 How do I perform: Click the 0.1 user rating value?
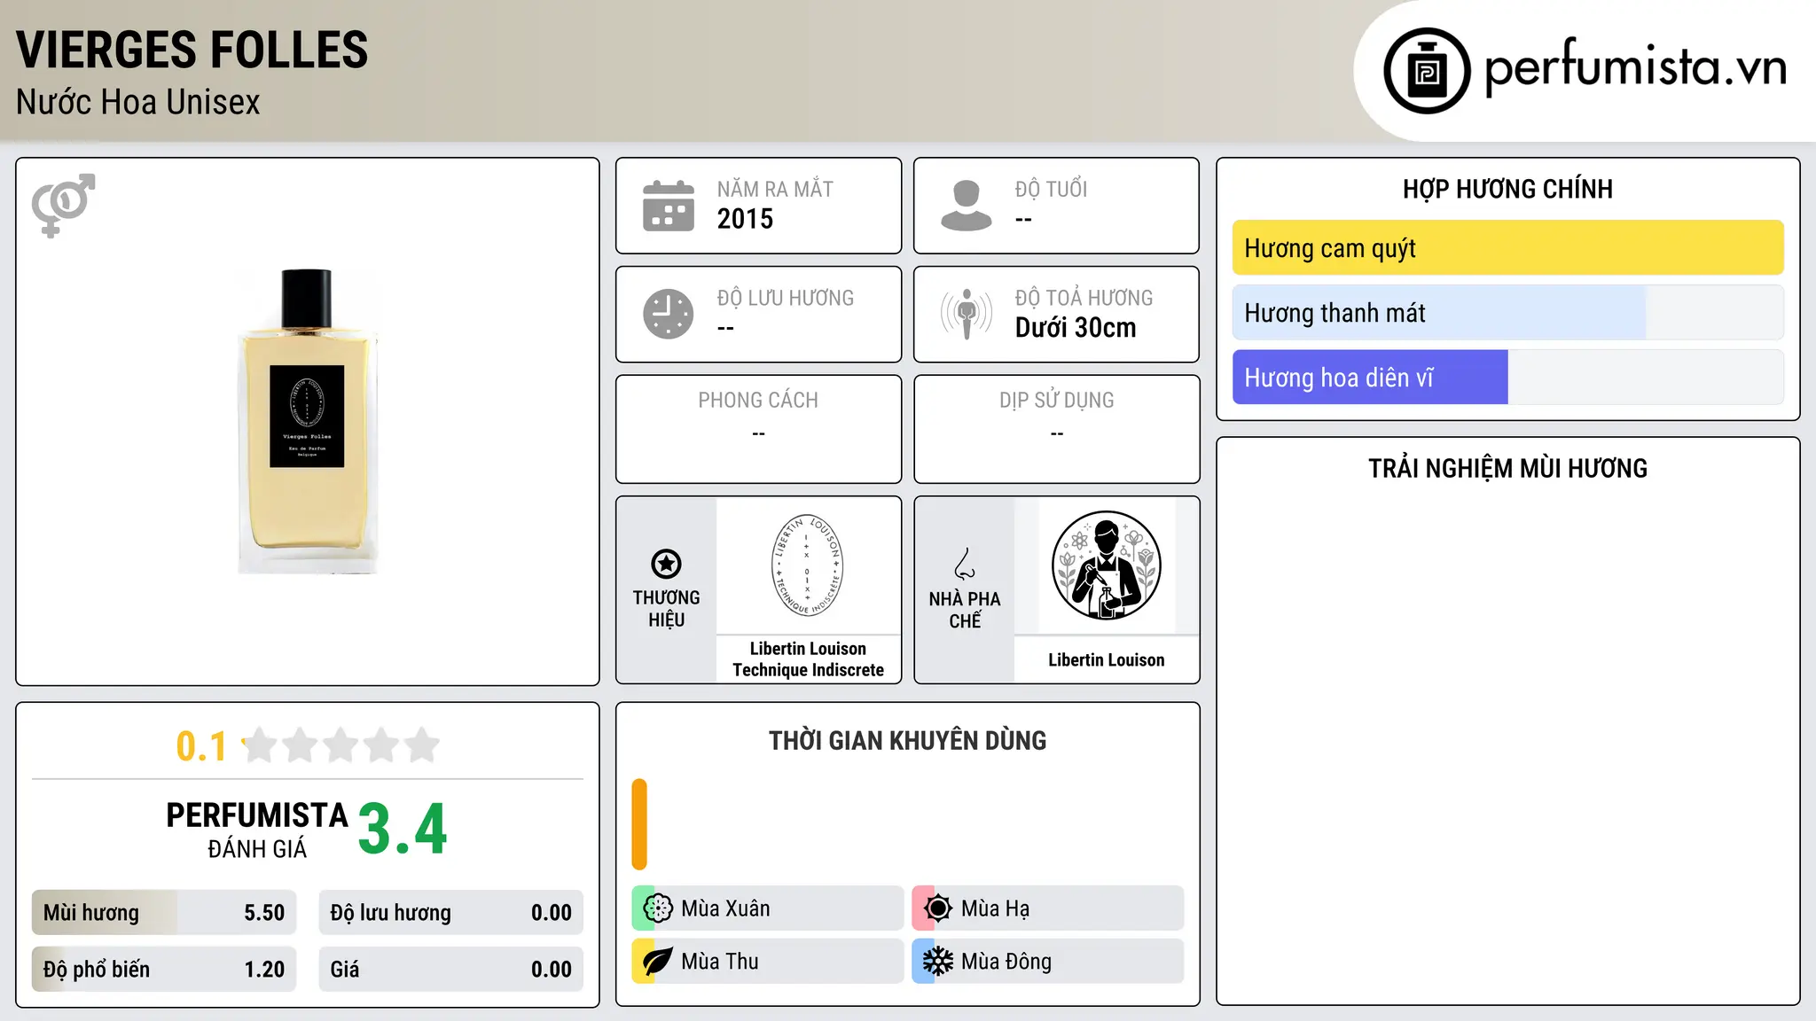[x=201, y=746]
